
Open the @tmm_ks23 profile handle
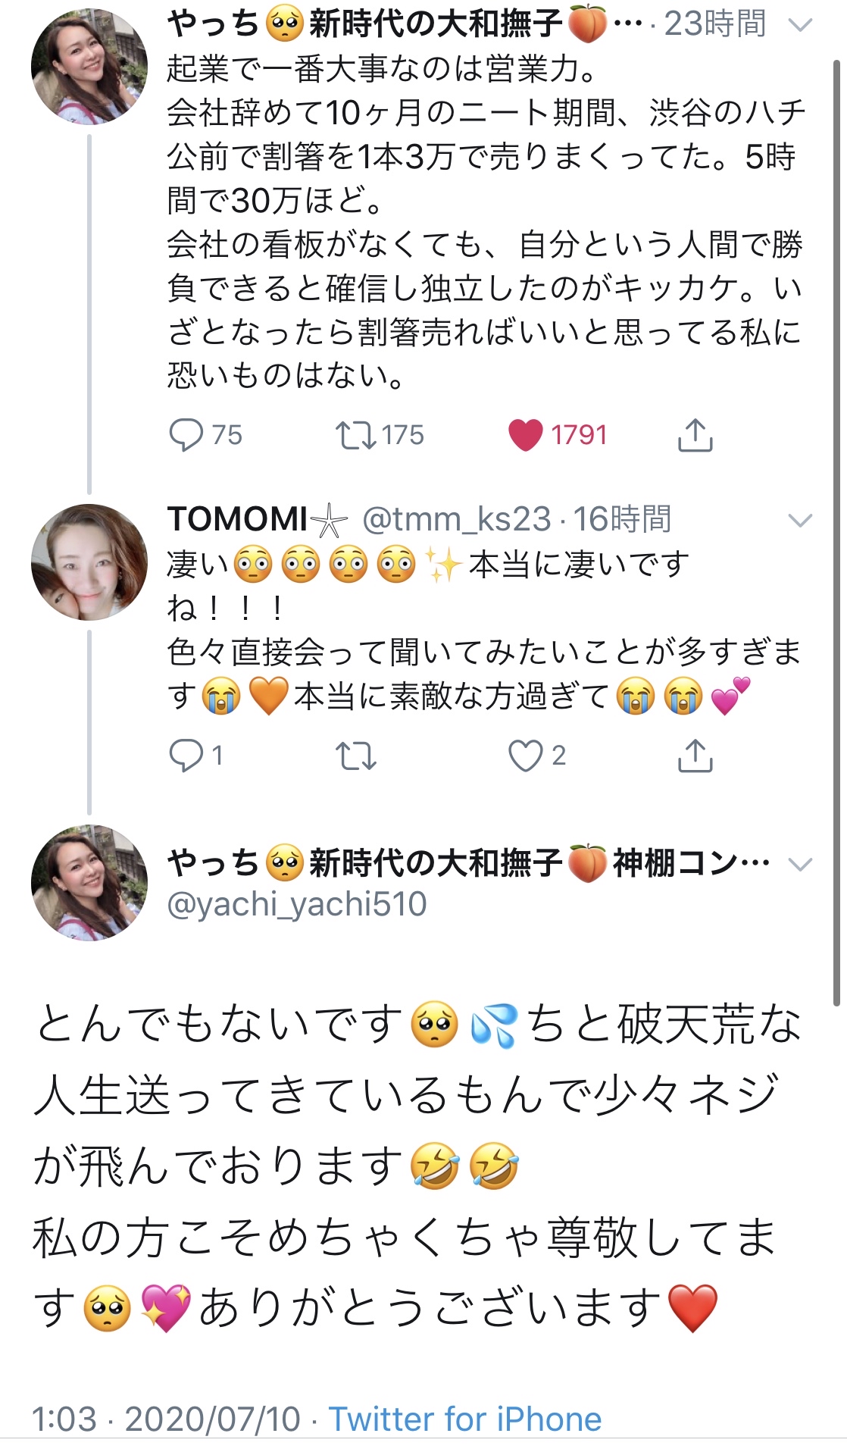click(x=456, y=520)
